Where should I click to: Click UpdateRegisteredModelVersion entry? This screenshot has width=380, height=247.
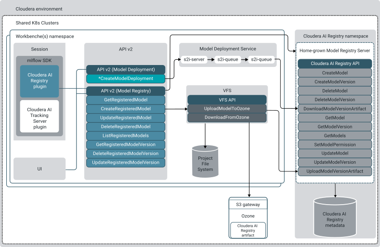pyautogui.click(x=125, y=163)
